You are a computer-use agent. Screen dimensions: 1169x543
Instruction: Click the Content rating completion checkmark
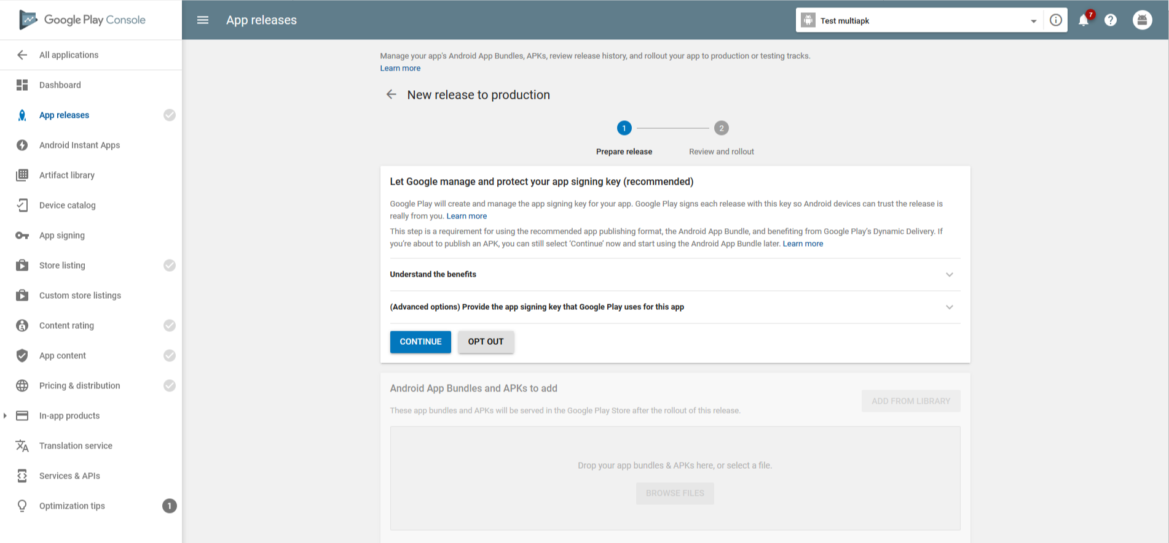click(x=170, y=325)
